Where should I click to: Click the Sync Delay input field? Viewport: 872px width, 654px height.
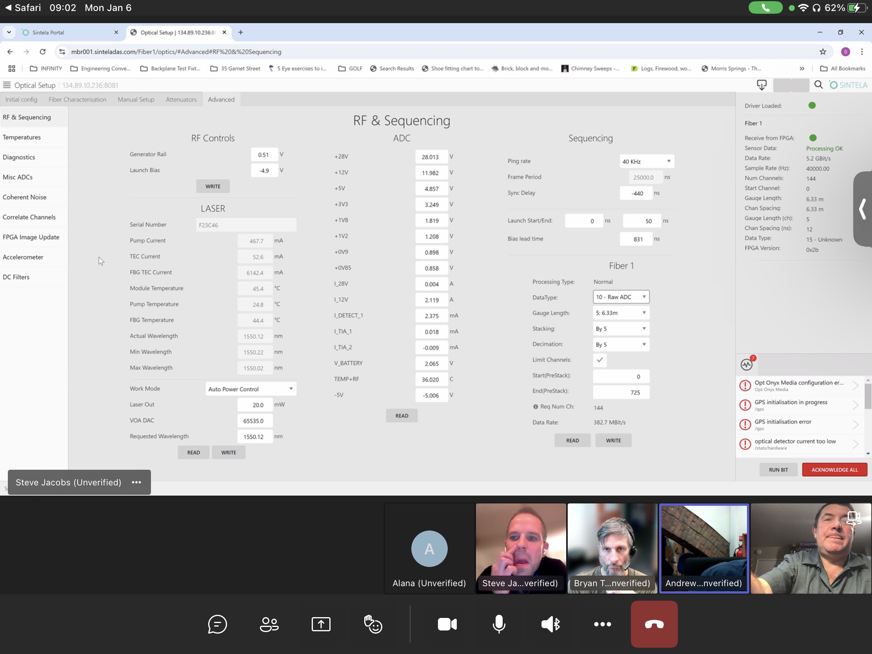point(636,193)
